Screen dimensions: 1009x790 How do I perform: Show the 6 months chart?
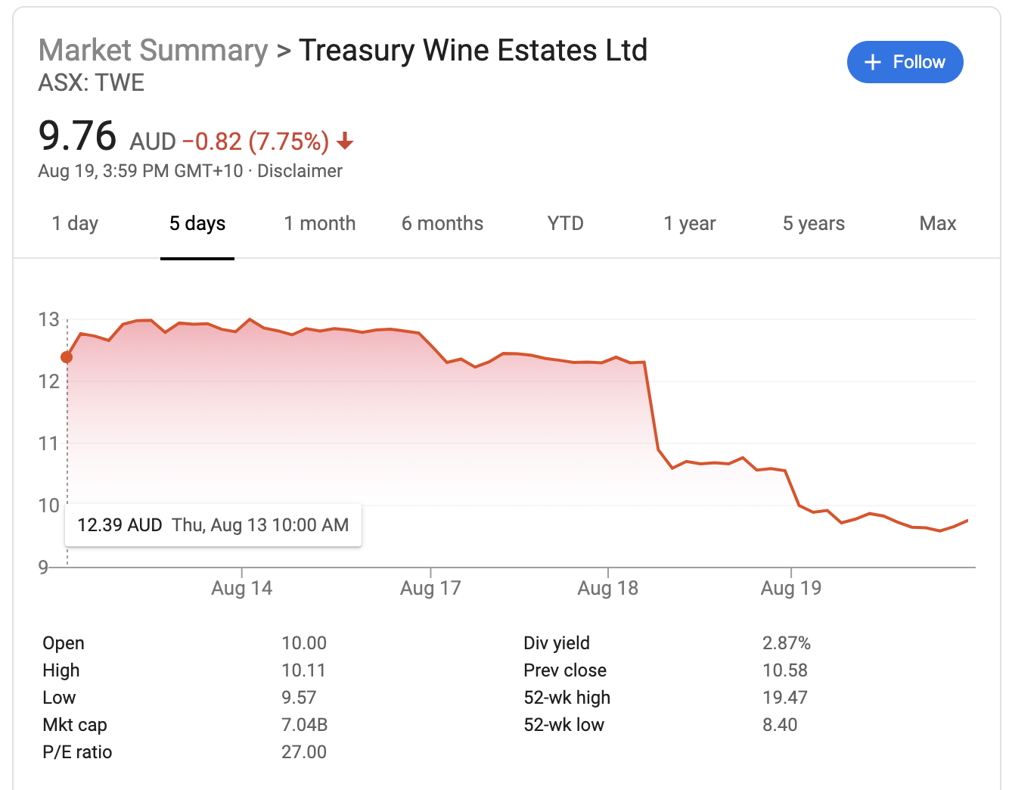point(442,224)
